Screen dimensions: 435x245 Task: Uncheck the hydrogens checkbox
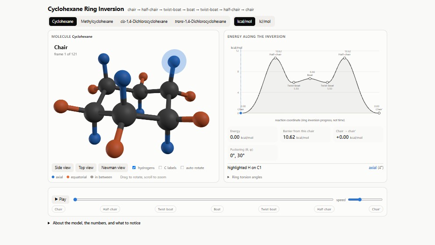coord(134,167)
